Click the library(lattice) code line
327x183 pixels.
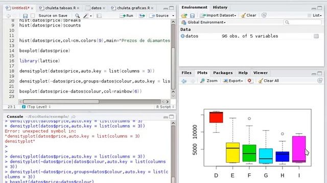[40, 61]
